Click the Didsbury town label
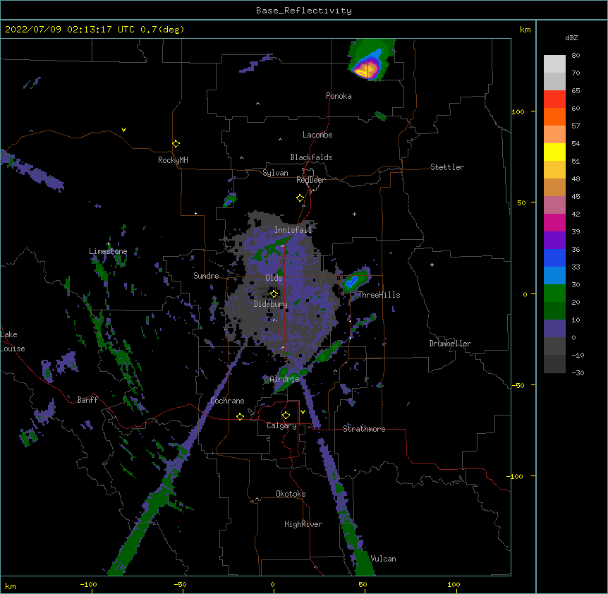The image size is (608, 594). (271, 304)
